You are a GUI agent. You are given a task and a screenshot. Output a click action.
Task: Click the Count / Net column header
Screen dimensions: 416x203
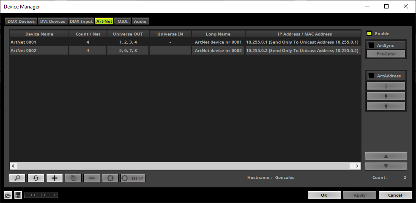coord(88,34)
